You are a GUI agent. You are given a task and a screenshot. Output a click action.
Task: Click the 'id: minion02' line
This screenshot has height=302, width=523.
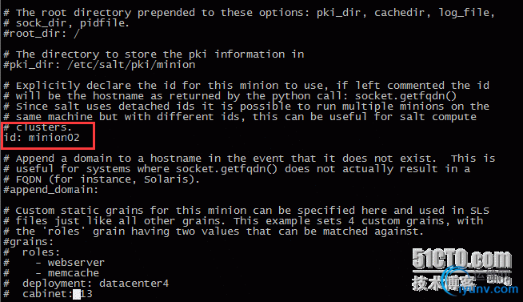42,138
